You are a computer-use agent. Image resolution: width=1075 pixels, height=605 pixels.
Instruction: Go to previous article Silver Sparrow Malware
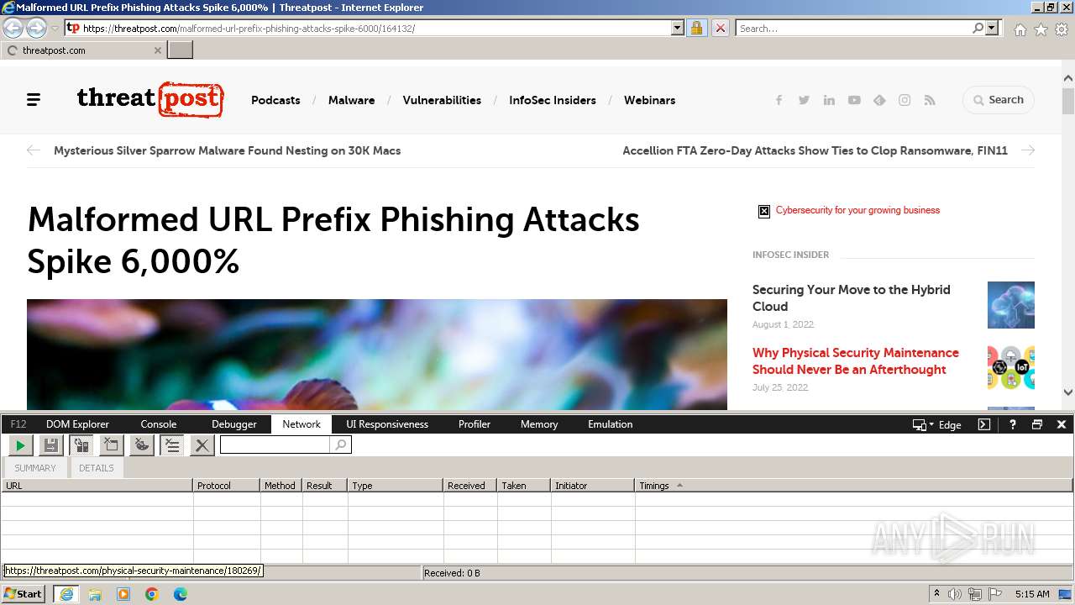pos(228,150)
